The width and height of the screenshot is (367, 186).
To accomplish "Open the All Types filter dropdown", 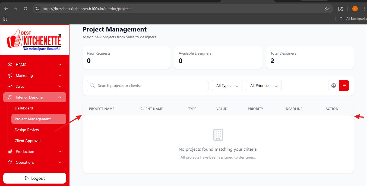I will (x=227, y=86).
